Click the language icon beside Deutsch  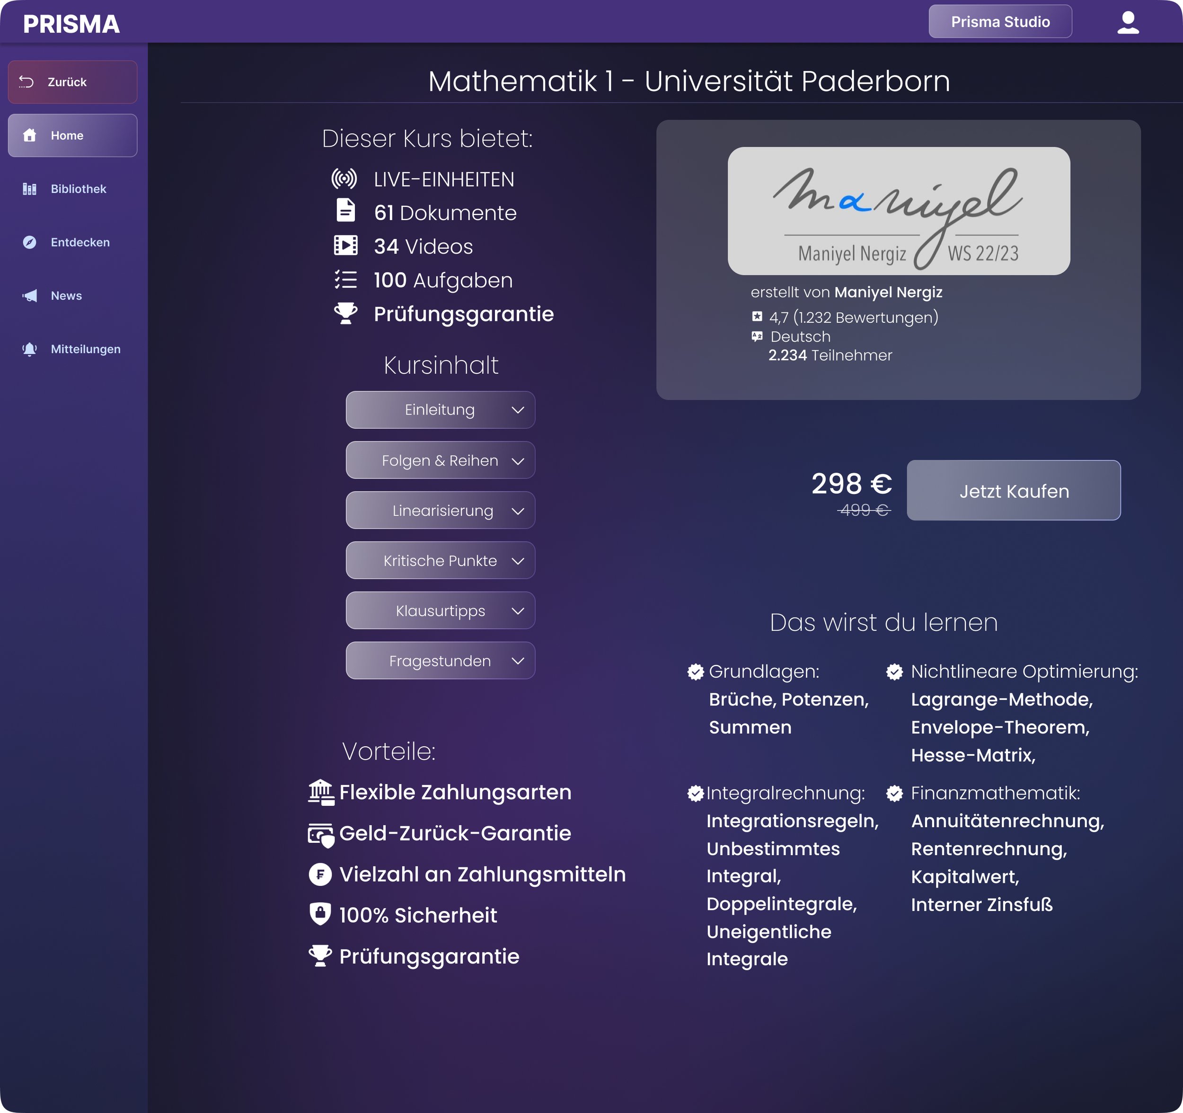point(757,336)
